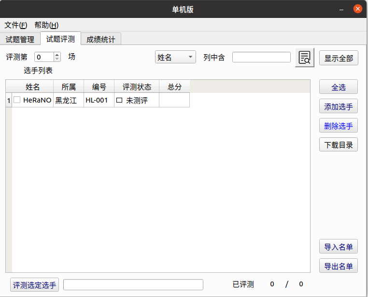Increase the contest number with the up arrow
The width and height of the screenshot is (368, 297).
pos(57,55)
